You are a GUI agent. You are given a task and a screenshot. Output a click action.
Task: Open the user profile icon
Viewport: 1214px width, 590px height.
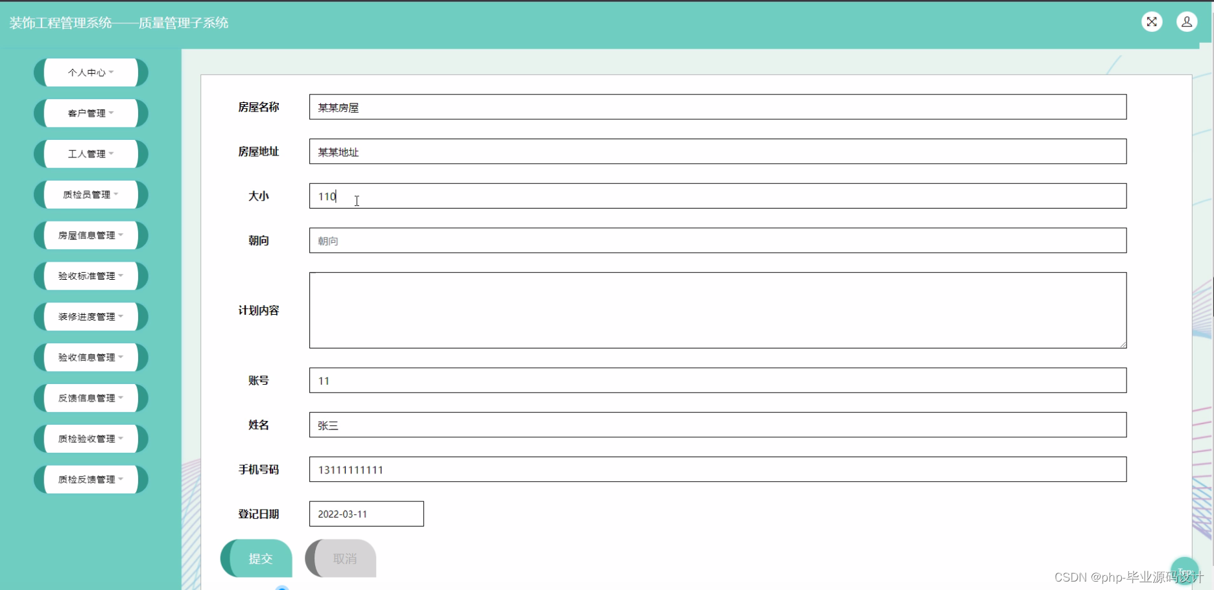click(1187, 21)
